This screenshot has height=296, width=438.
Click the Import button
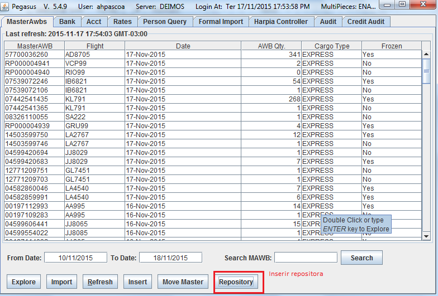point(61,282)
